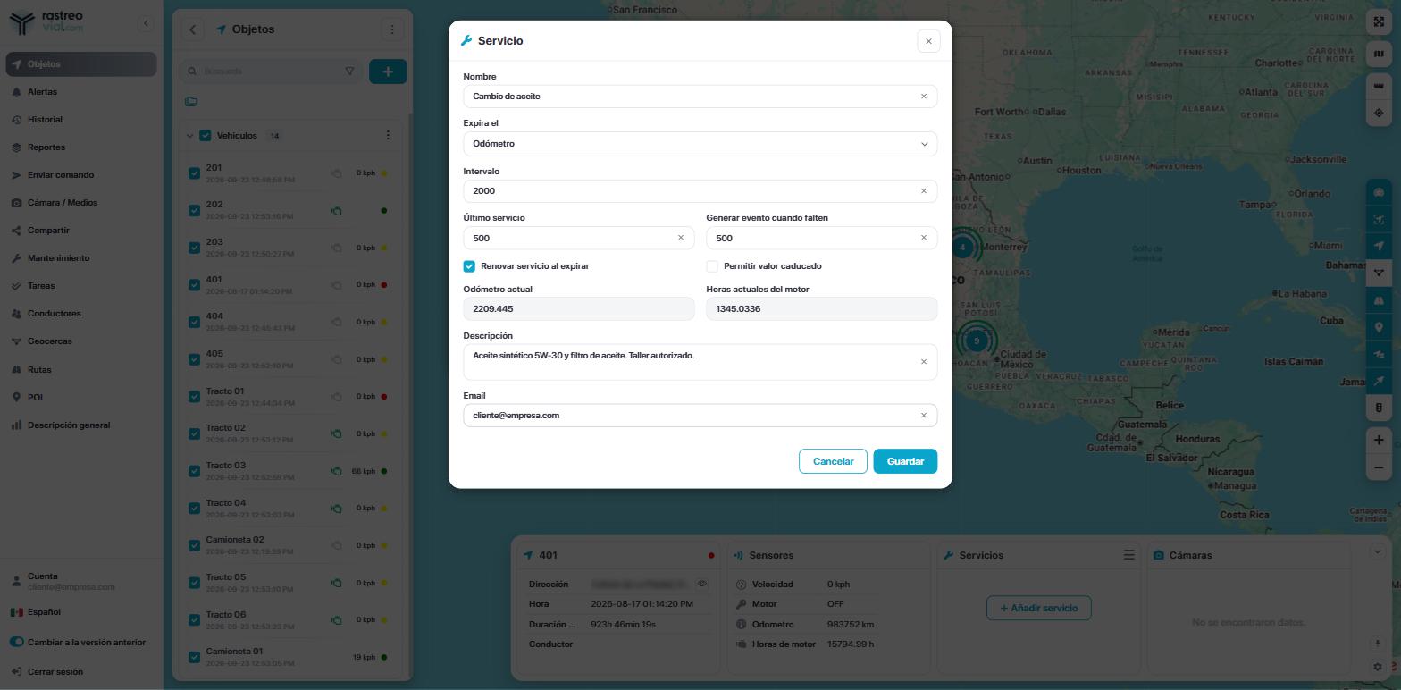Zoom out the map with minus
The image size is (1401, 690).
pyautogui.click(x=1379, y=467)
